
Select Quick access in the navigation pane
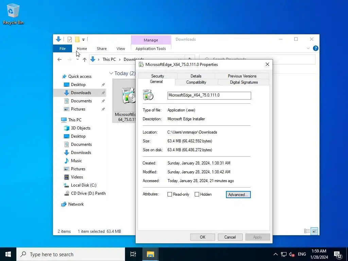tap(80, 76)
